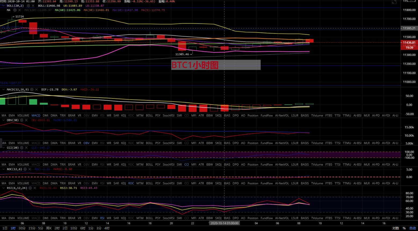Click the 11436.81 current price label

409,42
